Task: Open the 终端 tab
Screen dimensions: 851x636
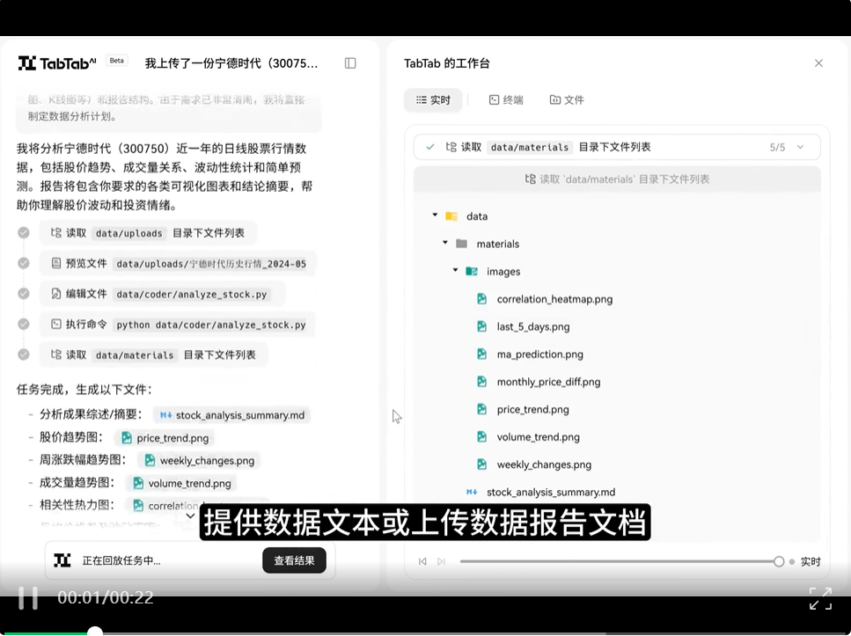Action: [506, 100]
